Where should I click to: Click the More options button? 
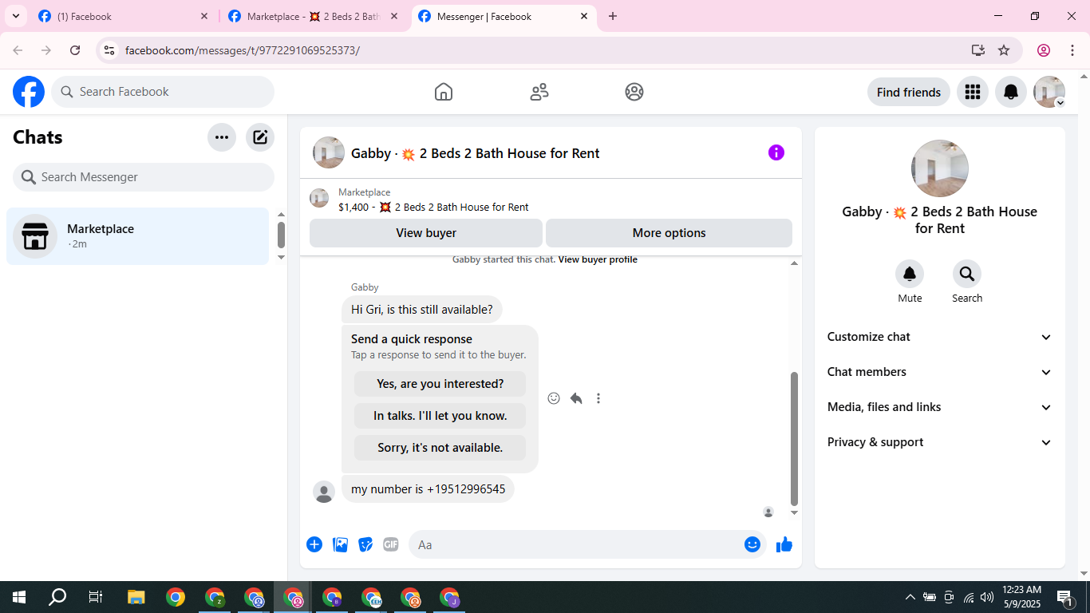(x=669, y=233)
